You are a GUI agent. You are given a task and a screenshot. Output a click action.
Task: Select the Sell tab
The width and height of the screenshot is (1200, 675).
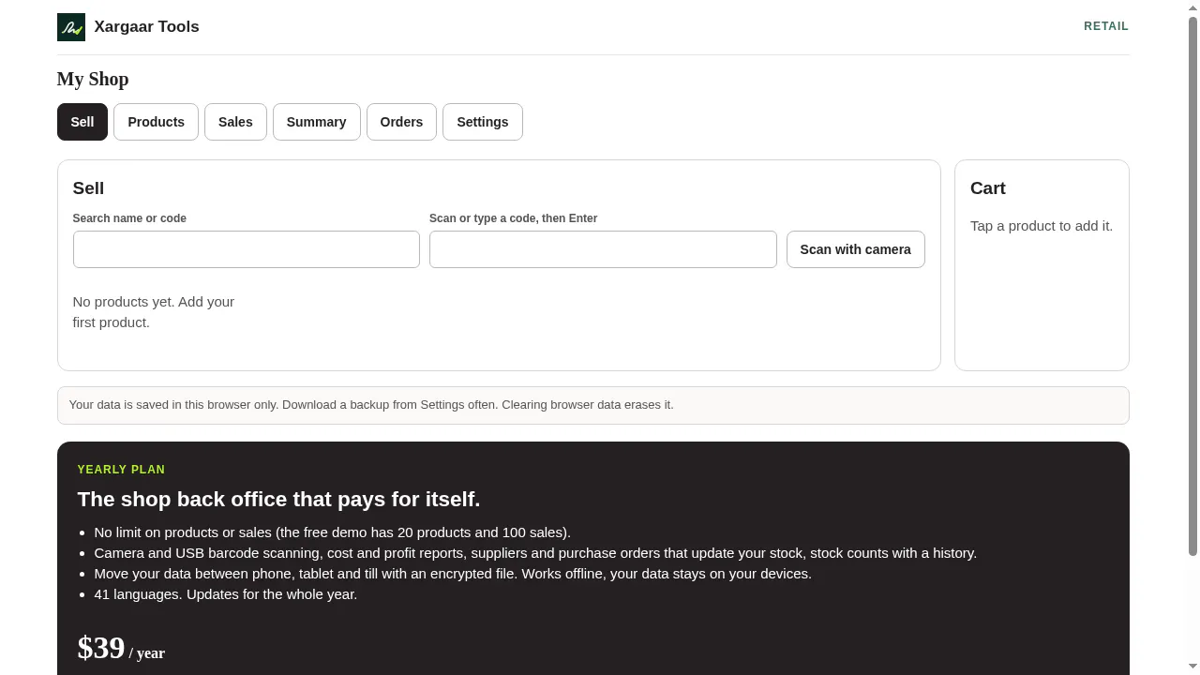click(82, 122)
